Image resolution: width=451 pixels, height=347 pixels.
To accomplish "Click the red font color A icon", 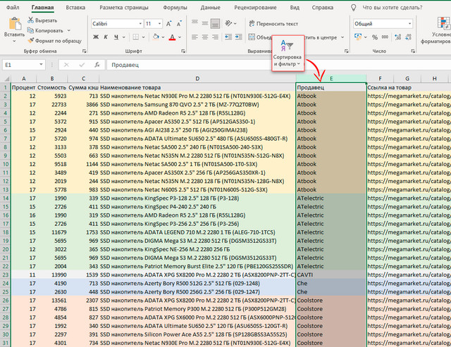I will [172, 37].
